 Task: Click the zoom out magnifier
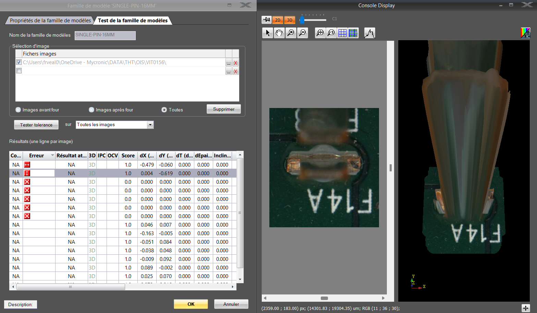tap(303, 33)
